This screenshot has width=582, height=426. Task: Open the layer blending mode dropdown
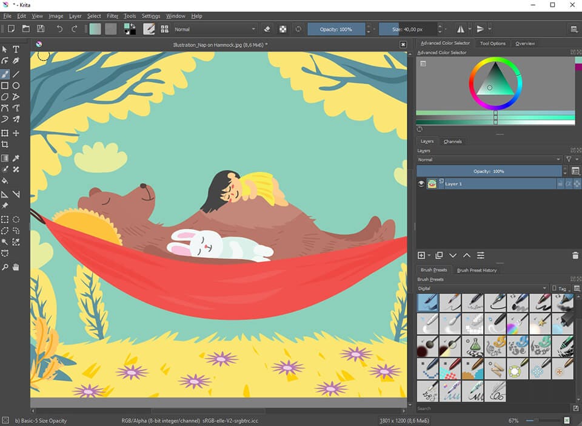tap(489, 160)
